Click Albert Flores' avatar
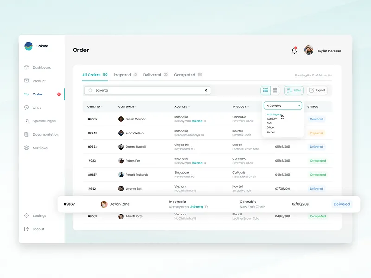Screen dimensions: 371x278 [121, 216]
